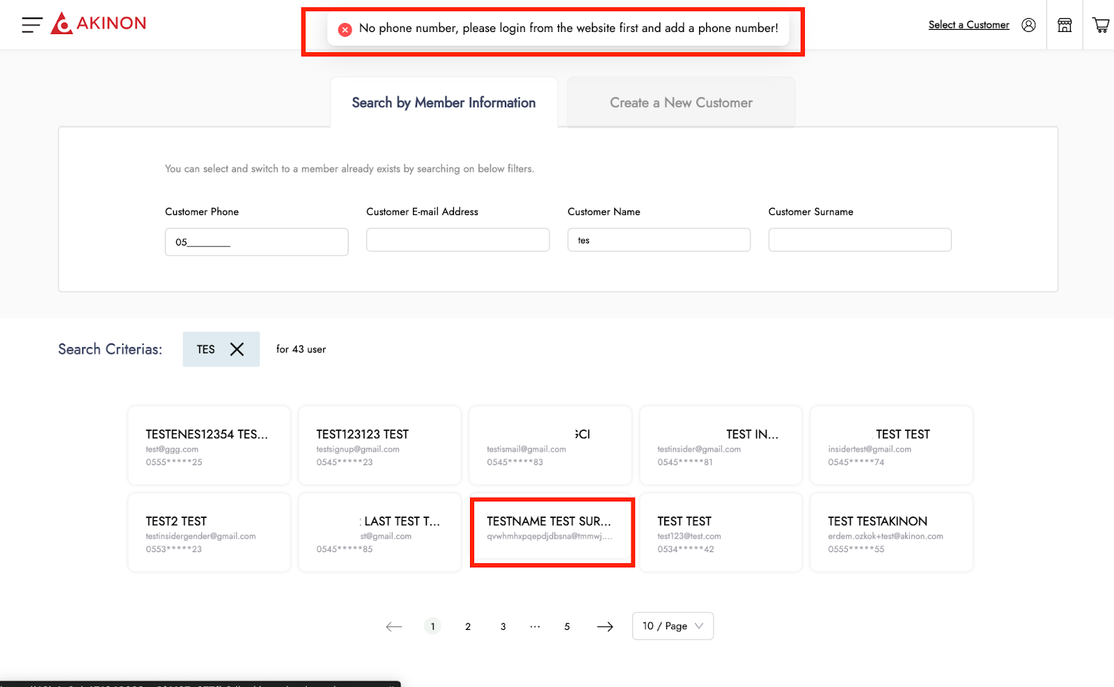Click the Select a Customer link

[x=968, y=25]
